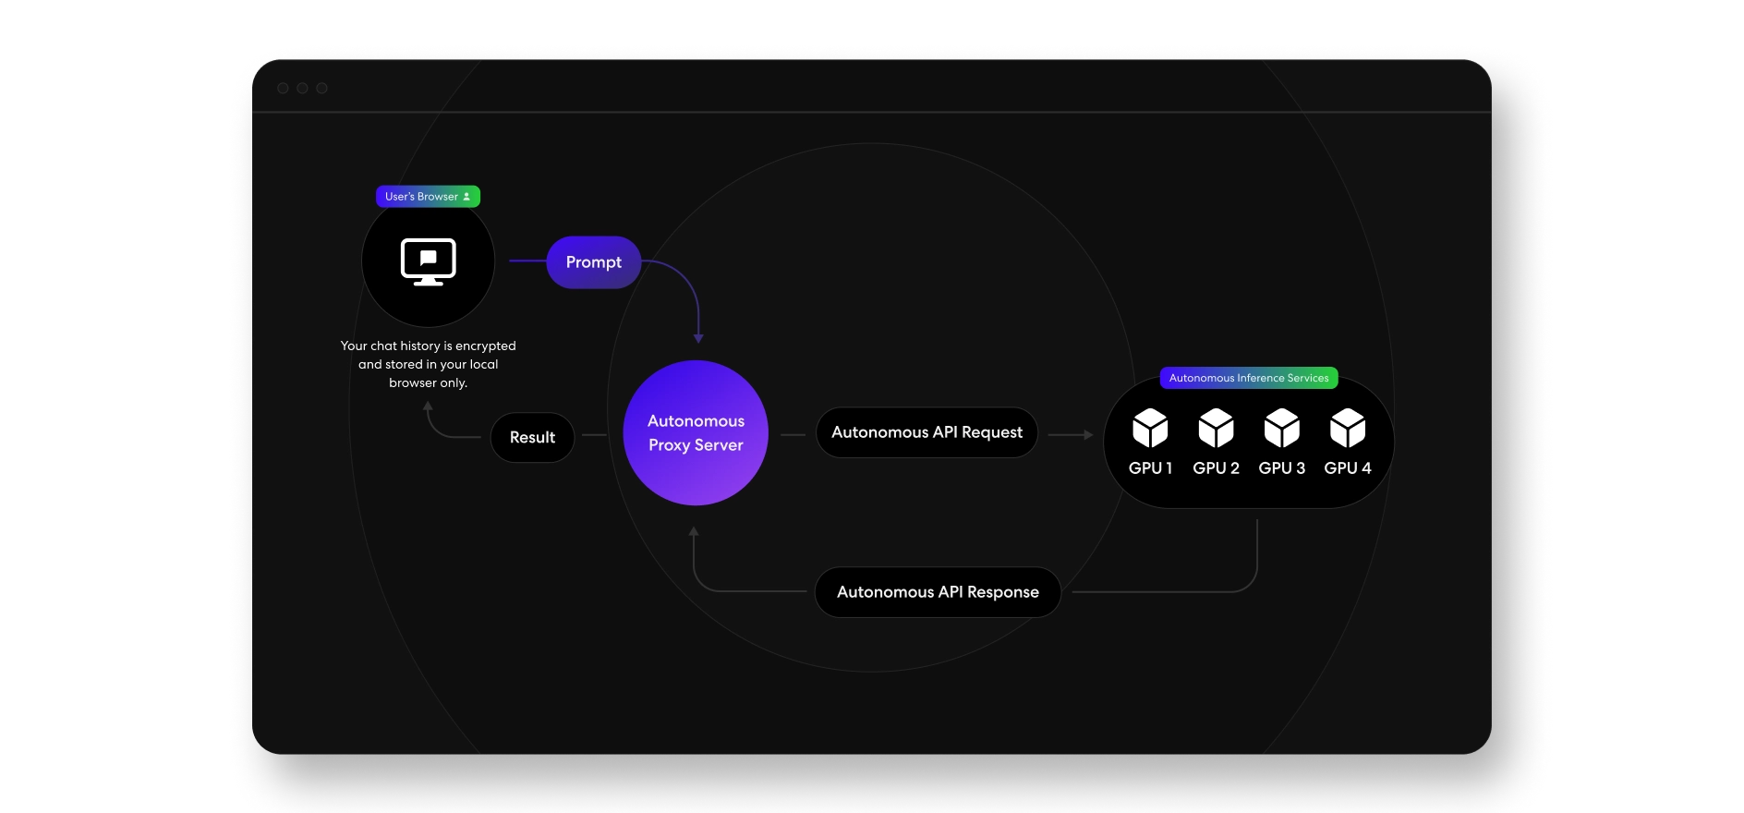
Task: Click the "GPU 2" label
Action: 1216,468
